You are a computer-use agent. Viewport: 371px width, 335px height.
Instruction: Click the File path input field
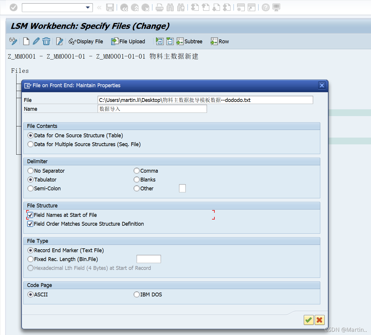(205, 100)
